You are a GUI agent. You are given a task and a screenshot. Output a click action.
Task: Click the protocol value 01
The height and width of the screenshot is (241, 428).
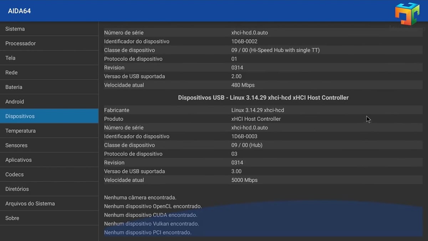pos(234,59)
